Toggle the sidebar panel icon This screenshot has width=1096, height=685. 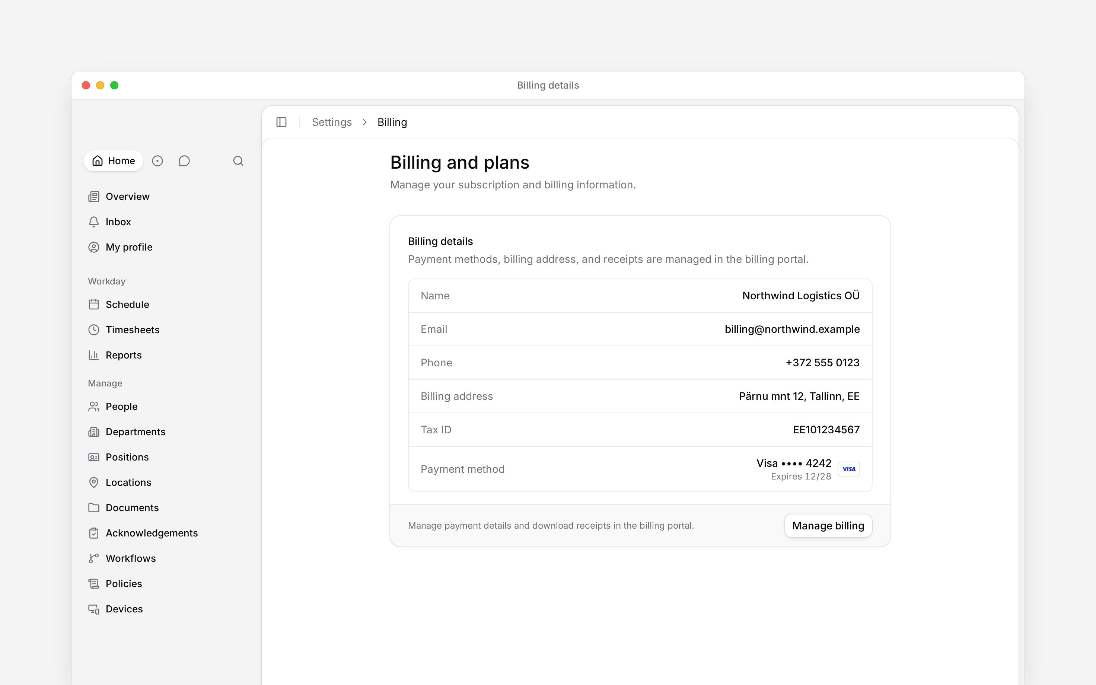(x=281, y=122)
